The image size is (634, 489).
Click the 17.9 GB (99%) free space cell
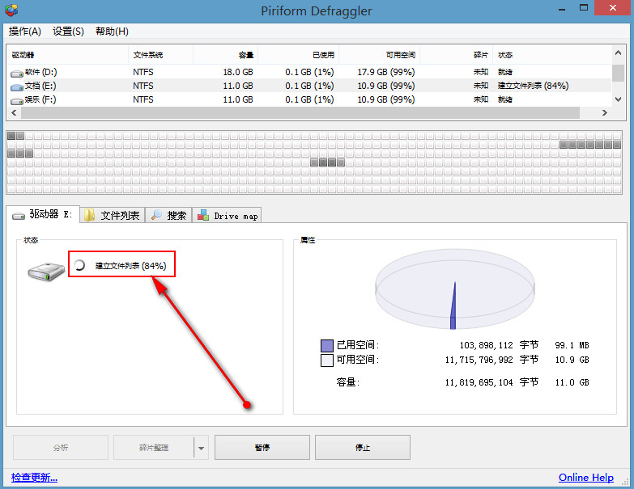point(386,72)
